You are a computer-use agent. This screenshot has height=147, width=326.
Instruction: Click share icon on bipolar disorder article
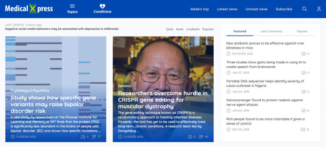click(x=94, y=137)
